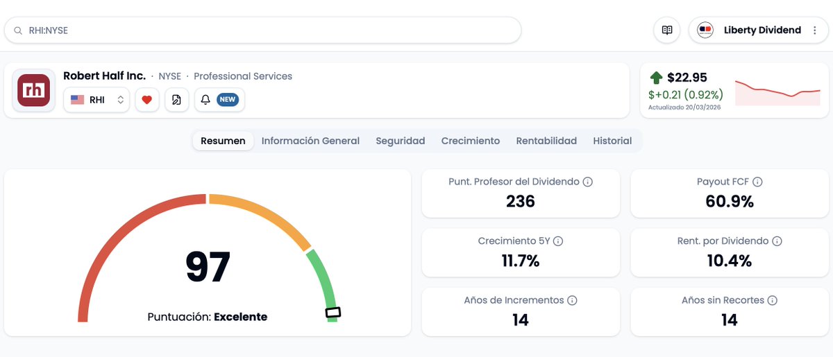833x357 pixels.
Task: Open the Liberty Dividend three-dot menu
Action: [814, 31]
